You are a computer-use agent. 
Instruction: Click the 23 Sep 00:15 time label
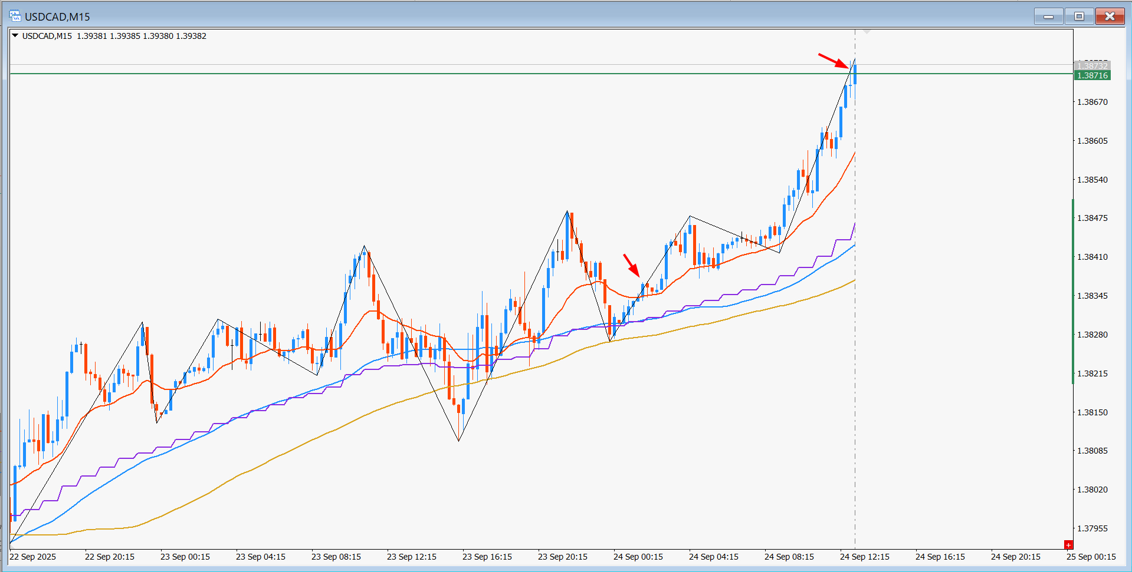(185, 557)
